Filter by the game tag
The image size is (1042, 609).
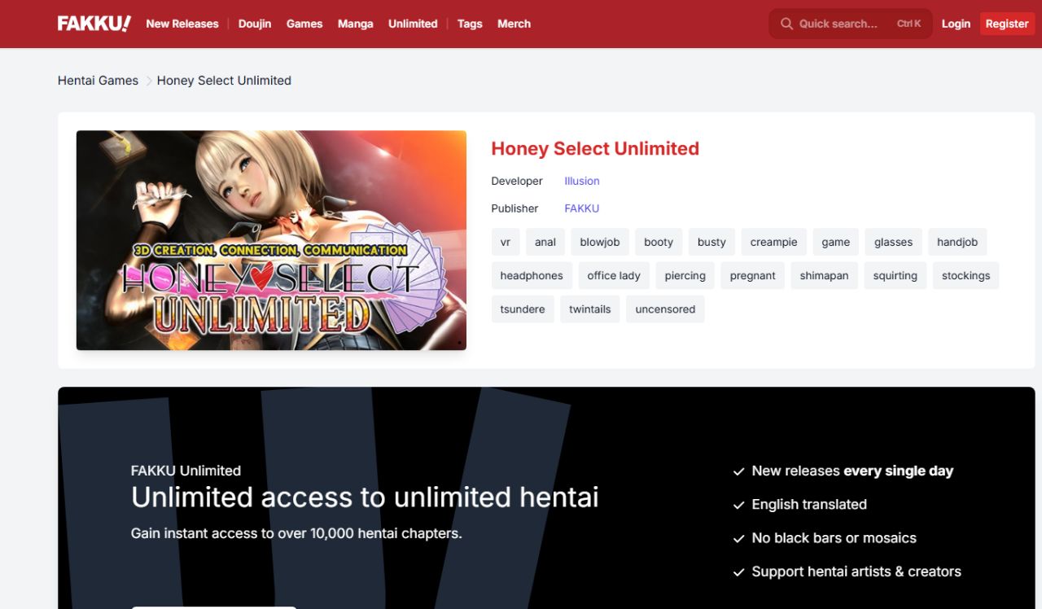pyautogui.click(x=836, y=242)
